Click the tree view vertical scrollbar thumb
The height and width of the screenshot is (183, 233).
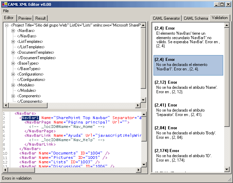tap(143, 58)
